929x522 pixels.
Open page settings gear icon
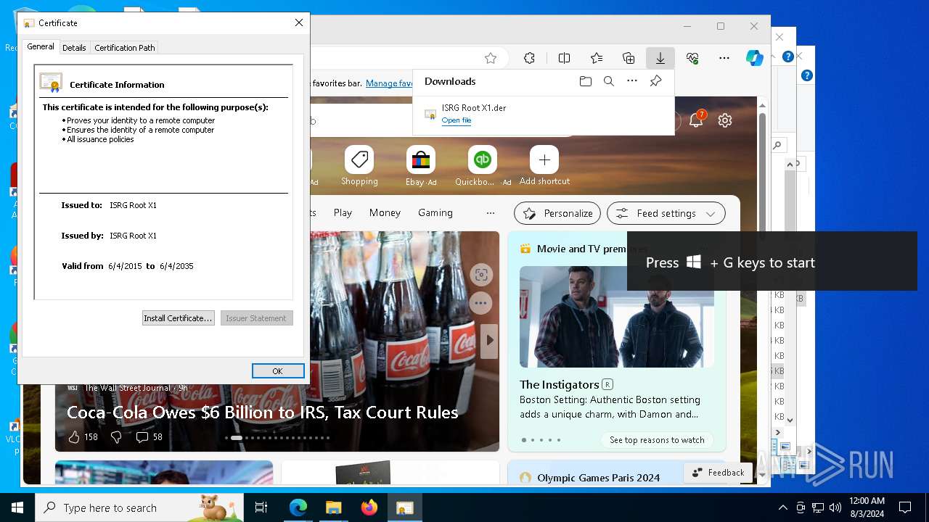[x=725, y=120]
